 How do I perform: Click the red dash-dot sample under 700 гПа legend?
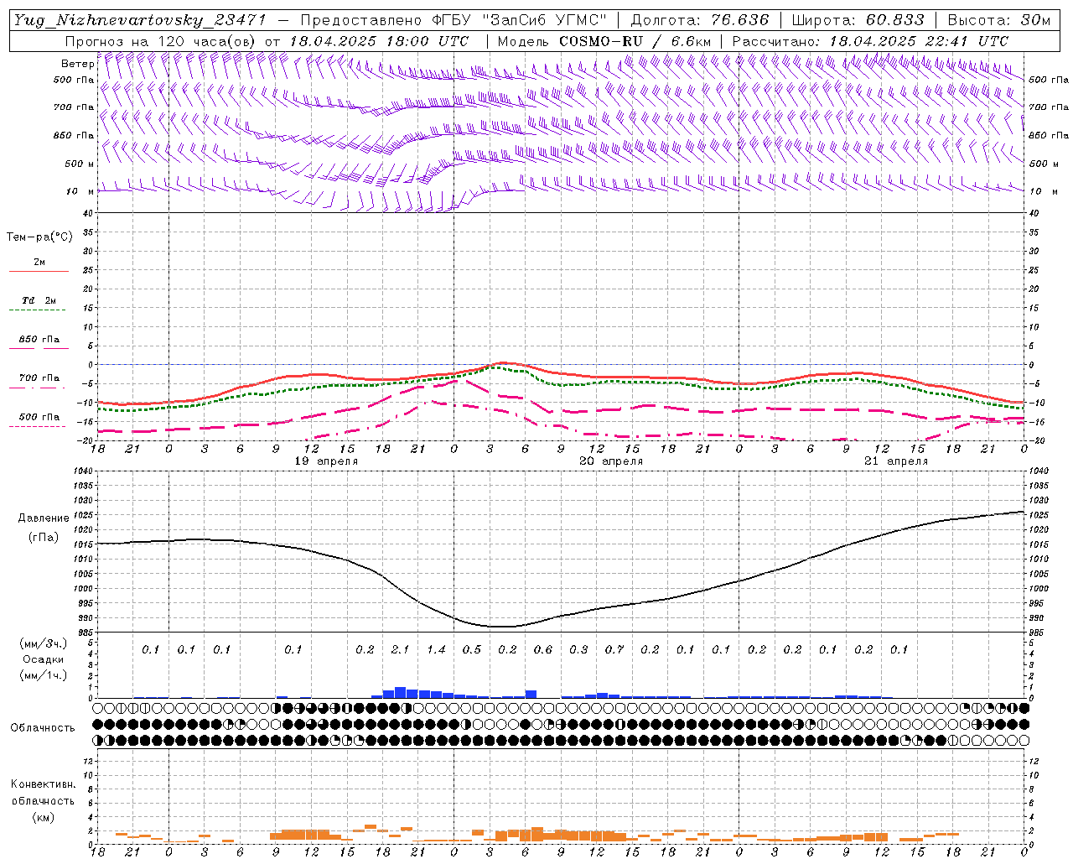pyautogui.click(x=38, y=388)
